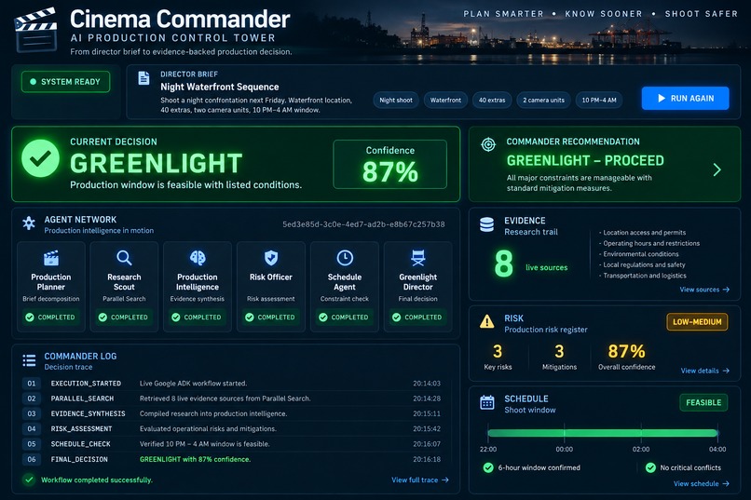Image resolution: width=751 pixels, height=500 pixels.
Task: Select the 2 camera units tag
Action: click(x=543, y=100)
